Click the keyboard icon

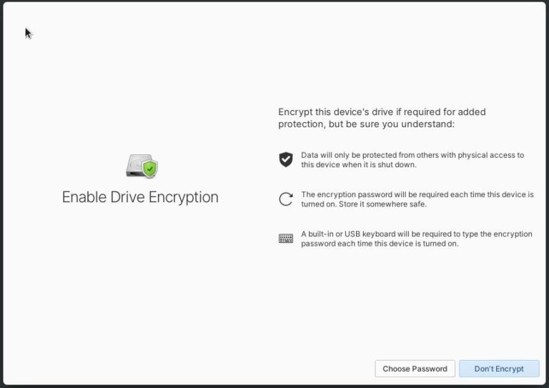(286, 239)
